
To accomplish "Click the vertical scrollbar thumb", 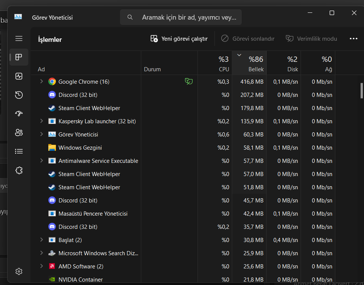I will [361, 90].
